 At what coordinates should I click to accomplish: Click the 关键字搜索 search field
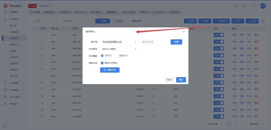click(x=76, y=21)
